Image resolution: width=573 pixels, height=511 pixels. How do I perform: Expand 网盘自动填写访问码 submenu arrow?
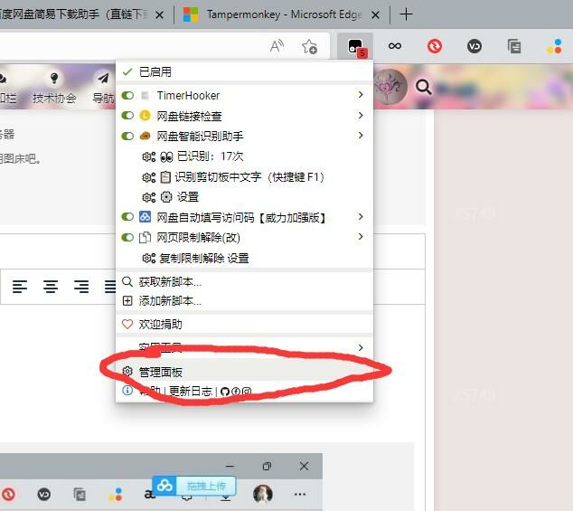(x=361, y=217)
